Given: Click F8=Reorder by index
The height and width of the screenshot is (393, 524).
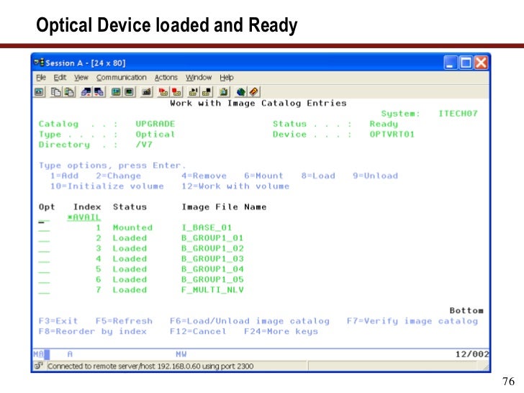Looking at the screenshot, I should click(93, 332).
